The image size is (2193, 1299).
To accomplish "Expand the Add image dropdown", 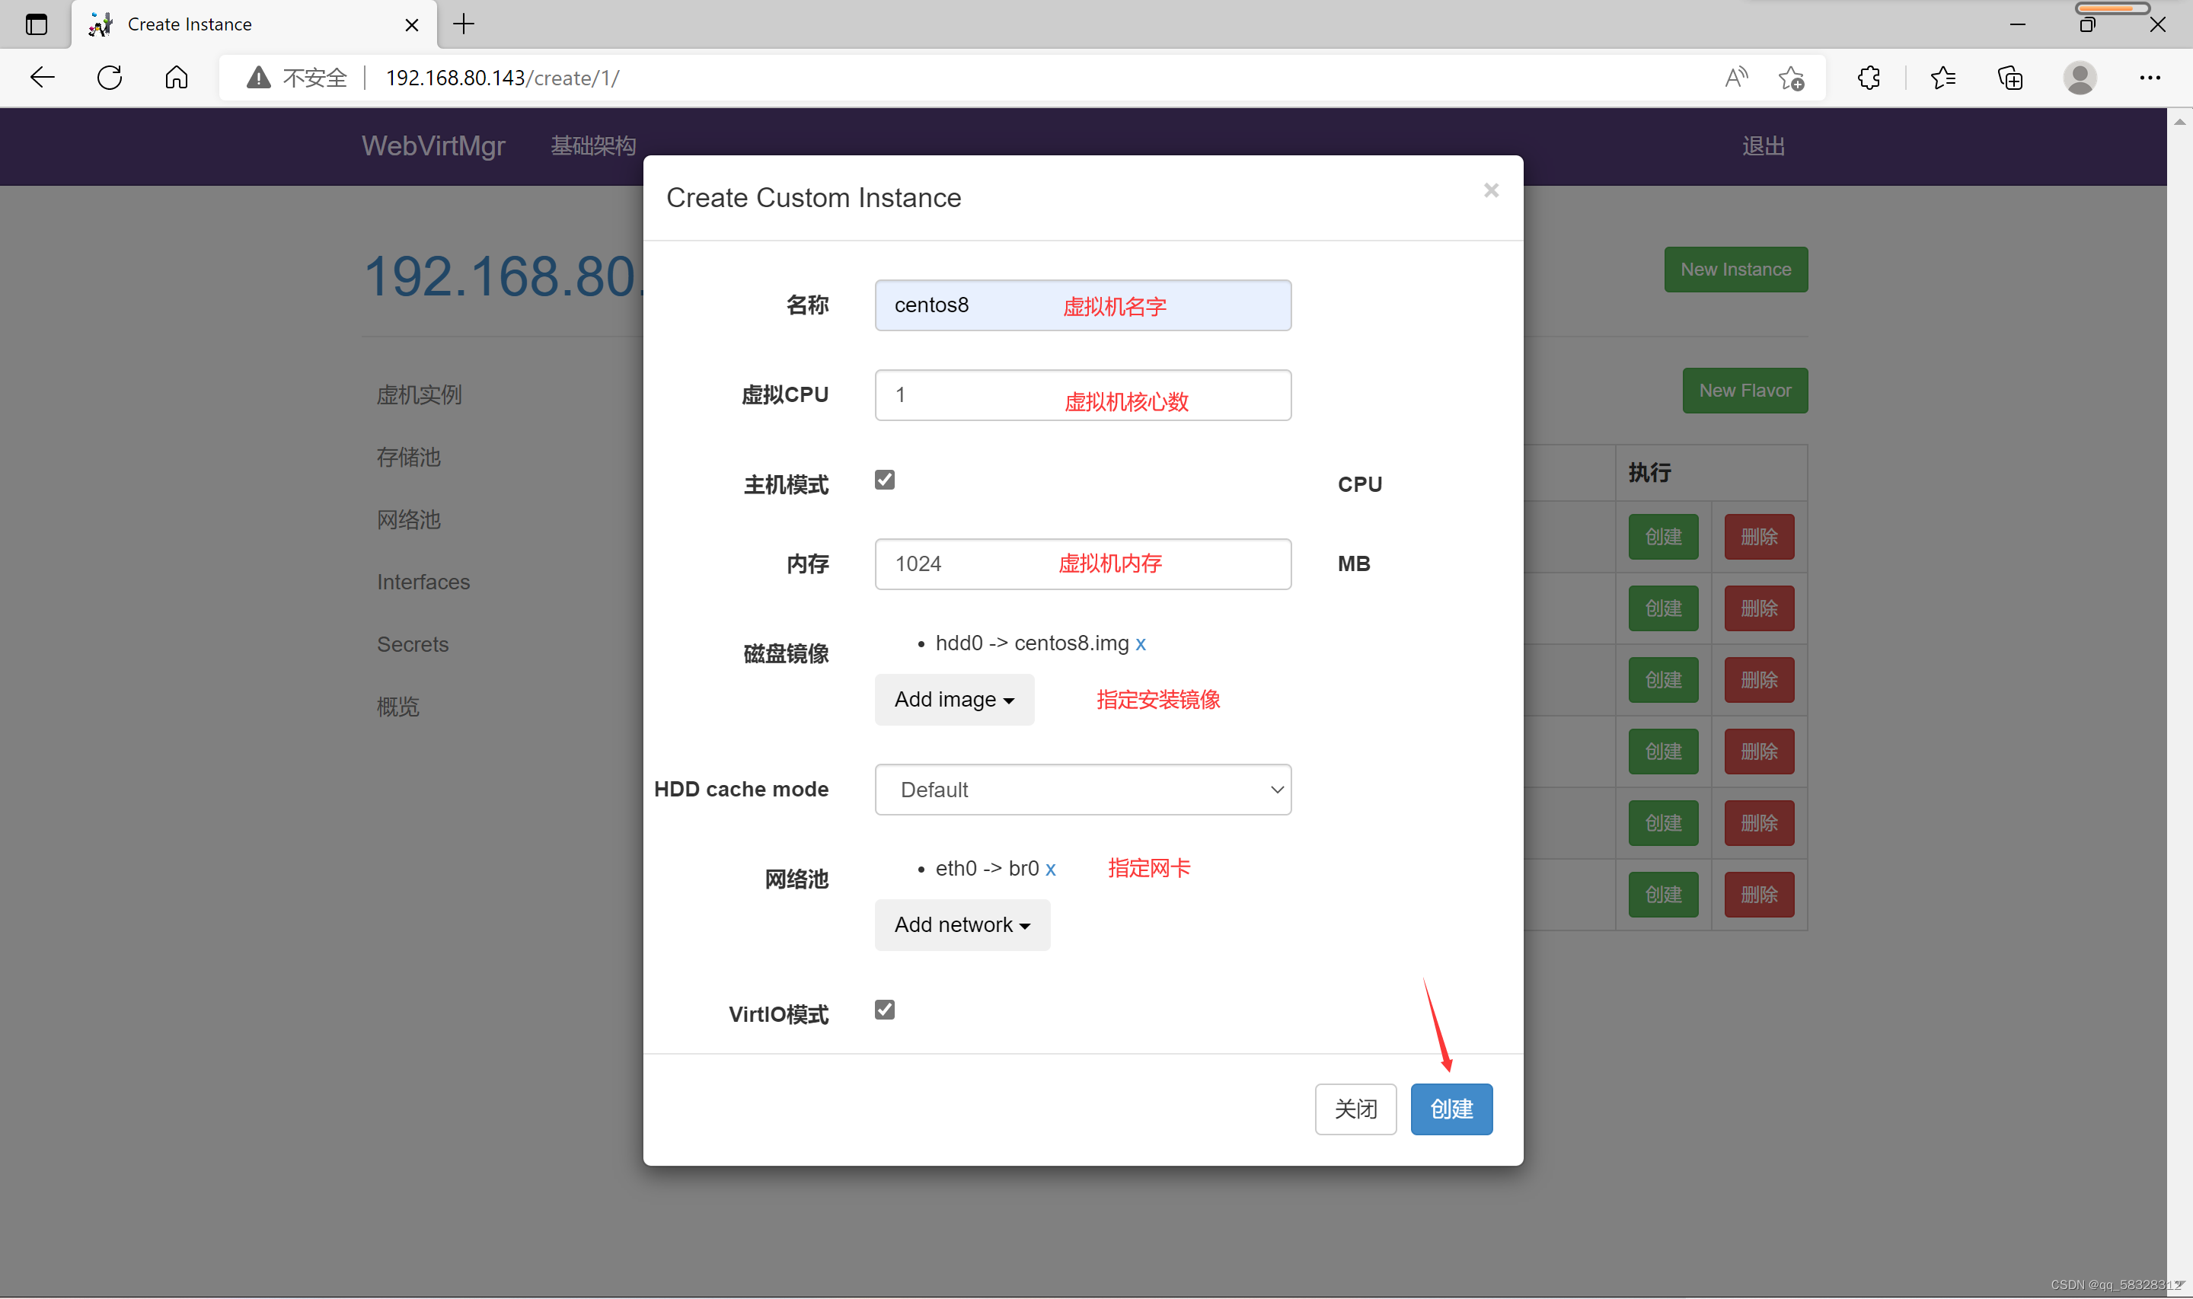I will click(x=954, y=700).
